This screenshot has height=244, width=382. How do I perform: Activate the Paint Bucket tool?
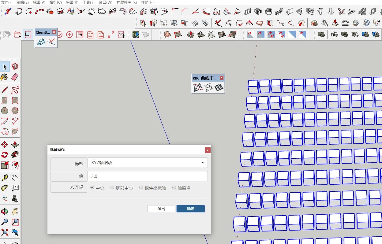[x=5, y=77]
